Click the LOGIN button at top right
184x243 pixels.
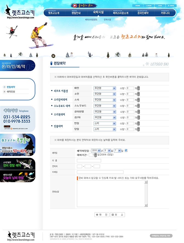click(149, 5)
